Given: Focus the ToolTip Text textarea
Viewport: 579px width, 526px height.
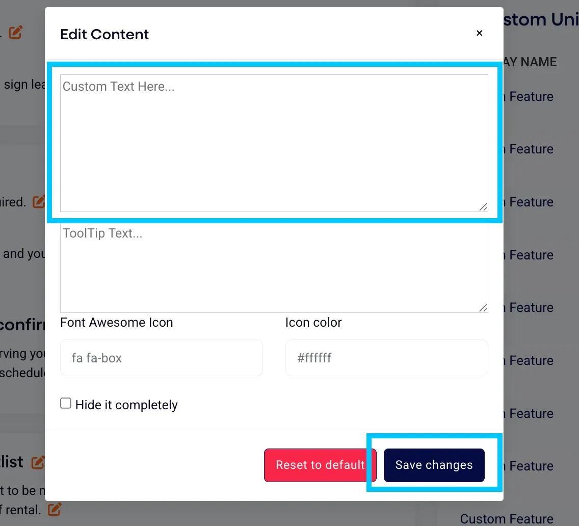Looking at the screenshot, I should tap(274, 268).
